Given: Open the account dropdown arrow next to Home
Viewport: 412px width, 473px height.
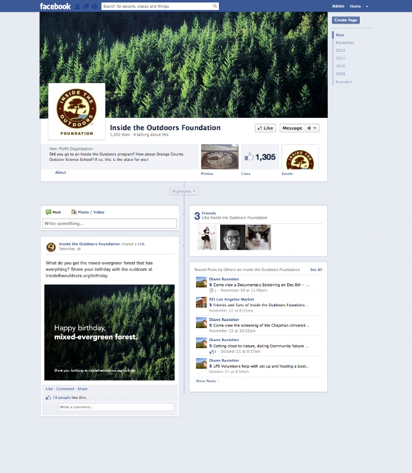Looking at the screenshot, I should 367,6.
